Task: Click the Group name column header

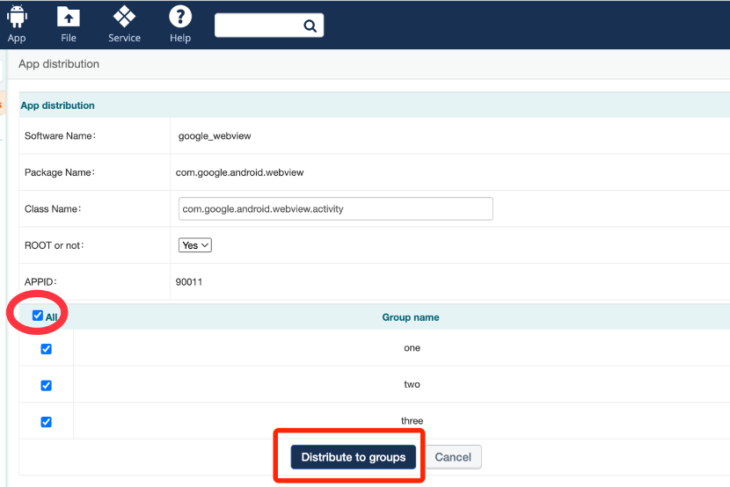Action: [411, 317]
